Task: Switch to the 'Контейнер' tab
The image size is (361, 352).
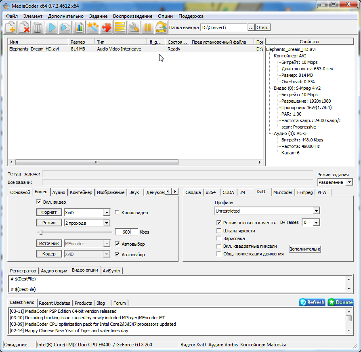Action: (81, 192)
